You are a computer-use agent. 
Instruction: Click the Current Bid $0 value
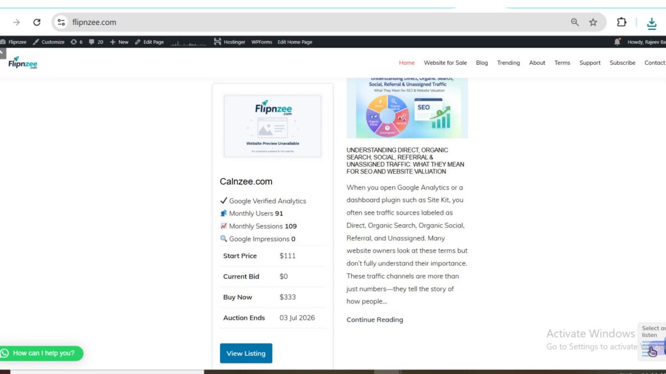tap(284, 276)
